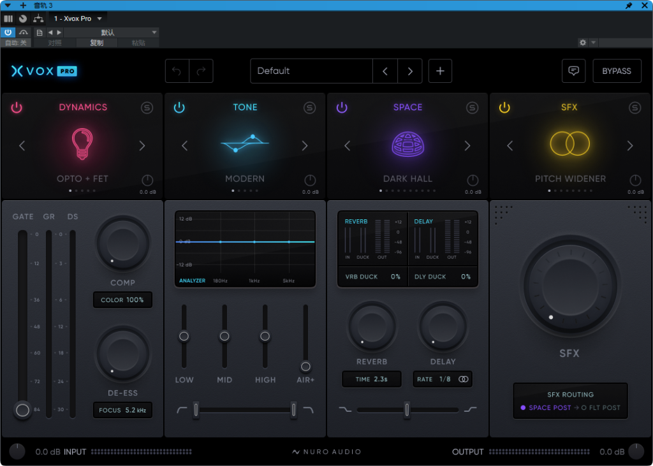Toggle the TONE module power button
Viewport: 653px width, 466px height.
(179, 108)
